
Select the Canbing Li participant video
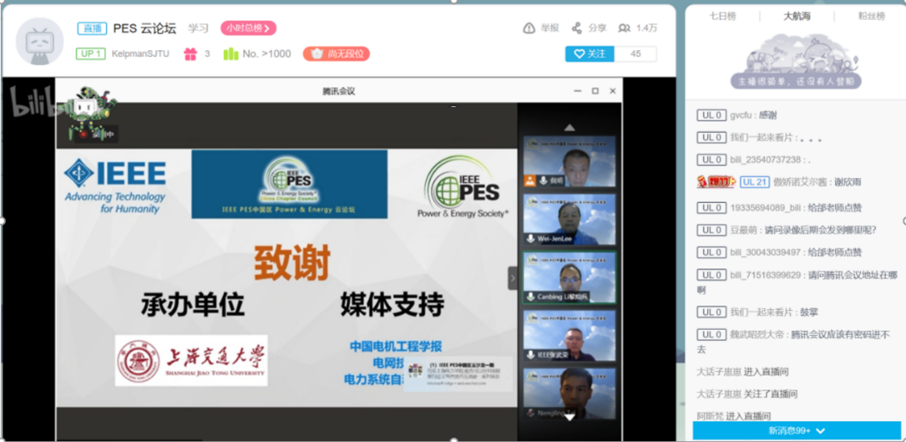pyautogui.click(x=569, y=277)
